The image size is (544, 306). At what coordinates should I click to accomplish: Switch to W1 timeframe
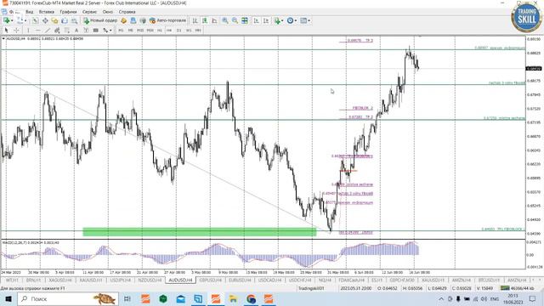tap(189, 31)
